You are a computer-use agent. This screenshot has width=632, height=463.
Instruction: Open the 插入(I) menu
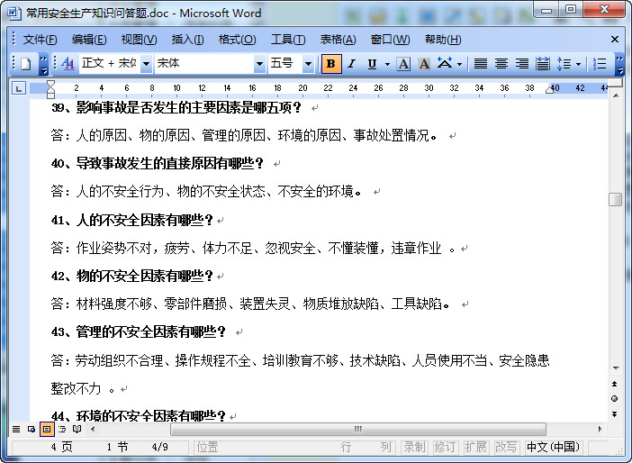click(x=187, y=40)
